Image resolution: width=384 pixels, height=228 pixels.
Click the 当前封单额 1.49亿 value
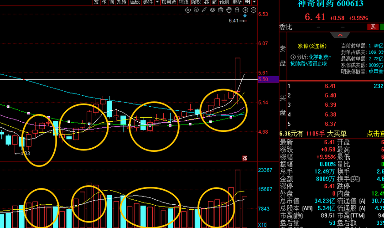click(x=376, y=46)
